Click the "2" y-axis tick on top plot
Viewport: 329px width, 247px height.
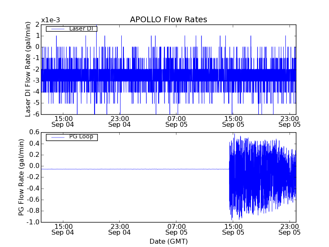click(x=37, y=25)
